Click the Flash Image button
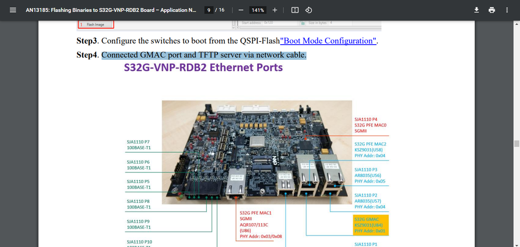Viewport: 520px width, 247px height. (96, 24)
